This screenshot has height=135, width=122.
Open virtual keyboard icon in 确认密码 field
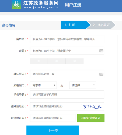(x=101, y=74)
